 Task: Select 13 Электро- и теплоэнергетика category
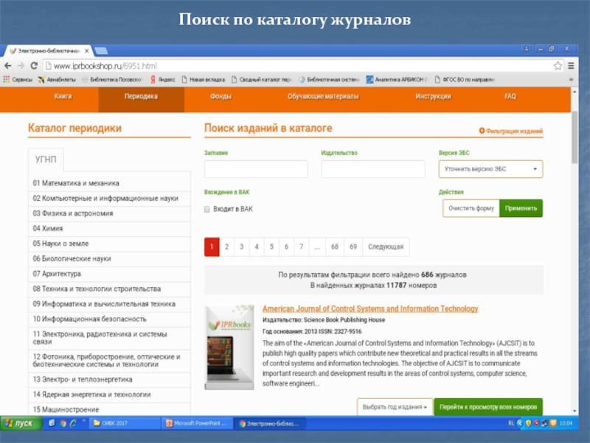(x=109, y=380)
